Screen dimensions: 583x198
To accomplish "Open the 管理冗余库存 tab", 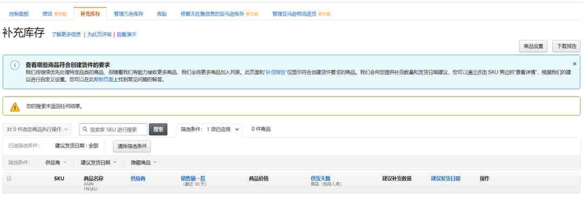I will click(128, 14).
